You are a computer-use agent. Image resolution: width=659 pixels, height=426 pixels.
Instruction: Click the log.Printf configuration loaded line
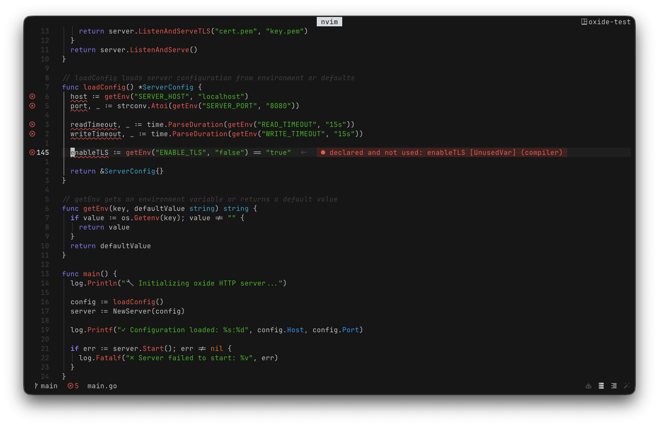click(x=217, y=330)
